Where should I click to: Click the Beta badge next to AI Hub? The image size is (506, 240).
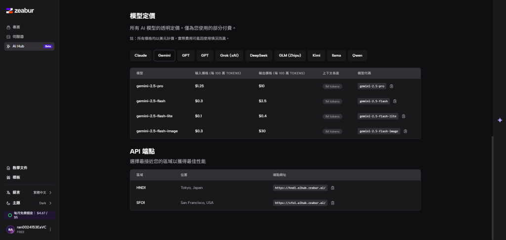tap(48, 46)
